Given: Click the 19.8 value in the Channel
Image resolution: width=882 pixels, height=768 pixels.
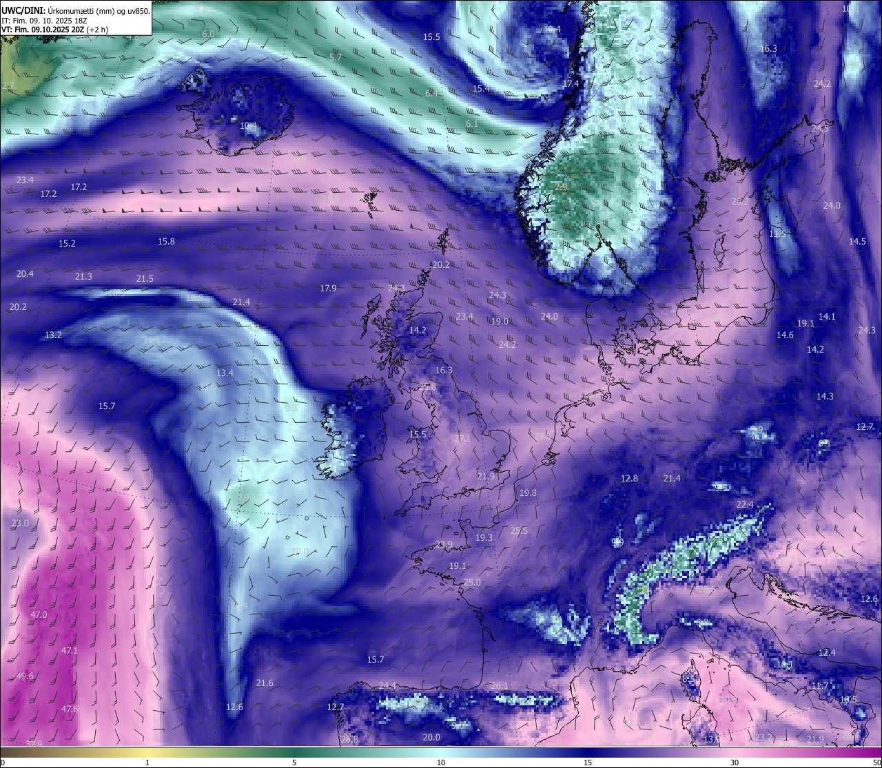Looking at the screenshot, I should [528, 492].
